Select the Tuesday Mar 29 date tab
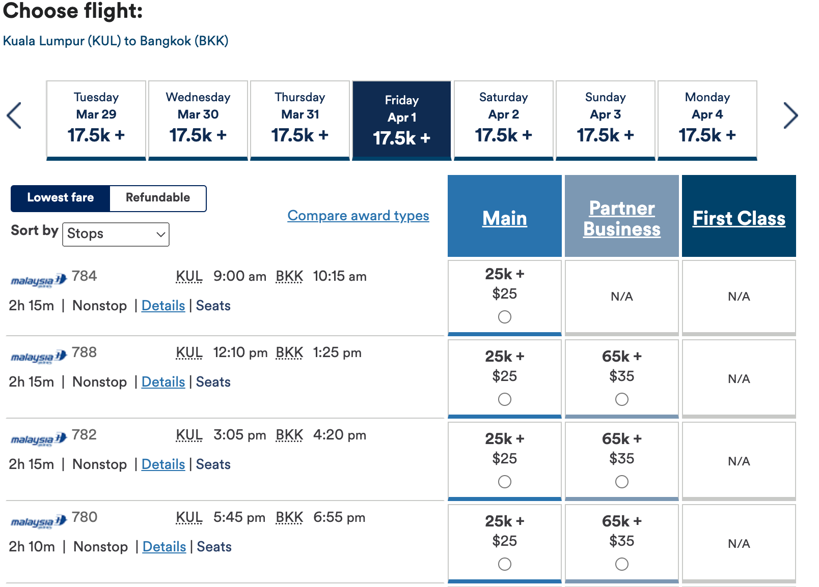The width and height of the screenshot is (819, 587). pyautogui.click(x=96, y=118)
